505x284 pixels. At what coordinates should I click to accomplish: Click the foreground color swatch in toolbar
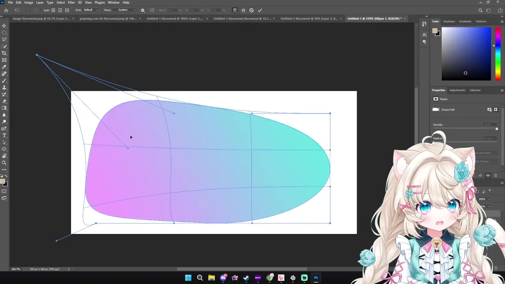click(x=3, y=182)
